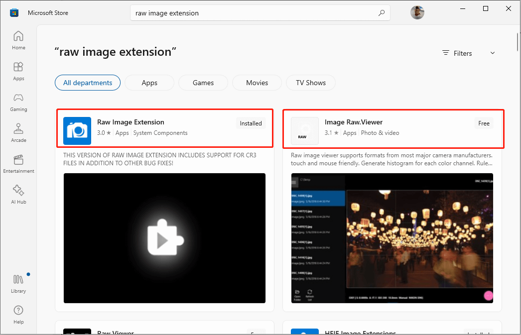Switch to the Movies filter tab
The height and width of the screenshot is (335, 521).
point(257,83)
